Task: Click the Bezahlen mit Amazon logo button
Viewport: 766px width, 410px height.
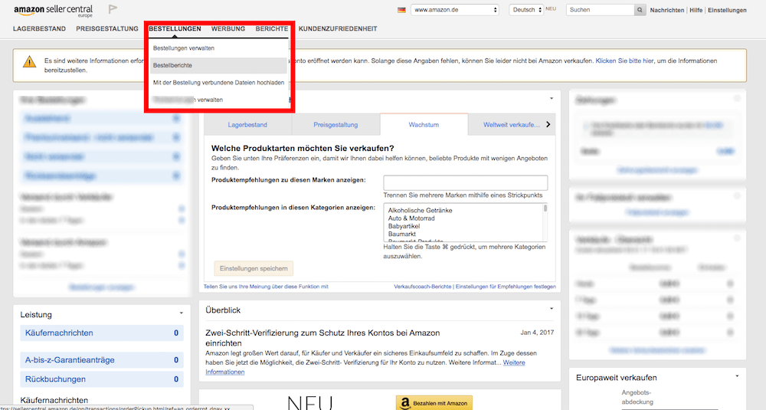Action: 434,402
